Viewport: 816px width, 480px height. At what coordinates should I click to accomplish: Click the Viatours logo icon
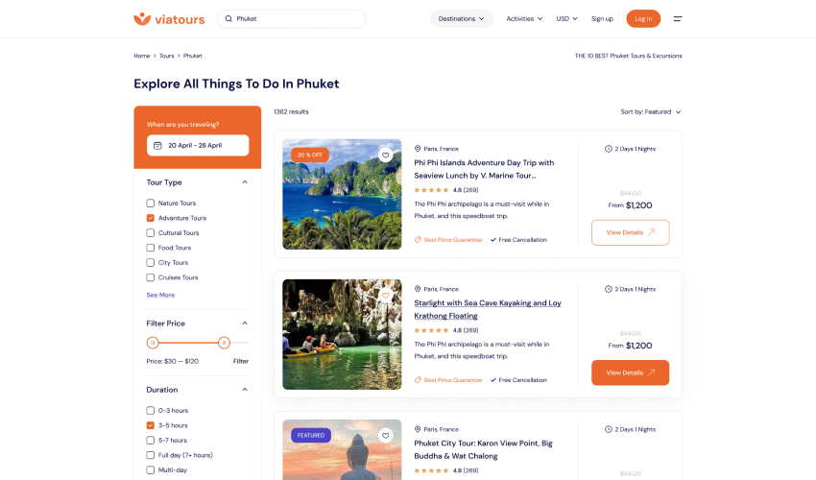(x=142, y=18)
